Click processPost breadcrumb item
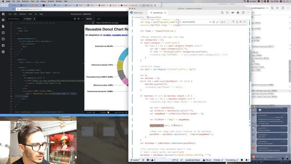Viewport: 291px width, 164px height. point(154,17)
